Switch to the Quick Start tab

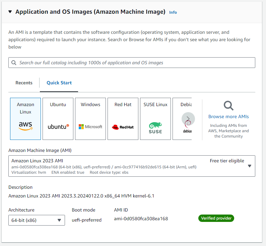(x=59, y=83)
